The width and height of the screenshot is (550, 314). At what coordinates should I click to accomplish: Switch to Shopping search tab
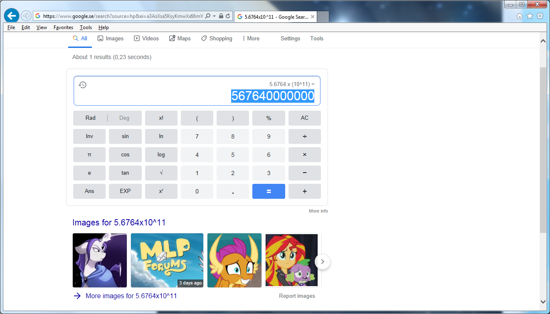pos(217,39)
